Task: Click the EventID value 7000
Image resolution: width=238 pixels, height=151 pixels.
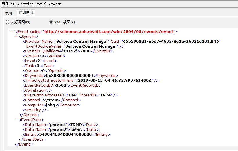Action: click(x=85, y=51)
